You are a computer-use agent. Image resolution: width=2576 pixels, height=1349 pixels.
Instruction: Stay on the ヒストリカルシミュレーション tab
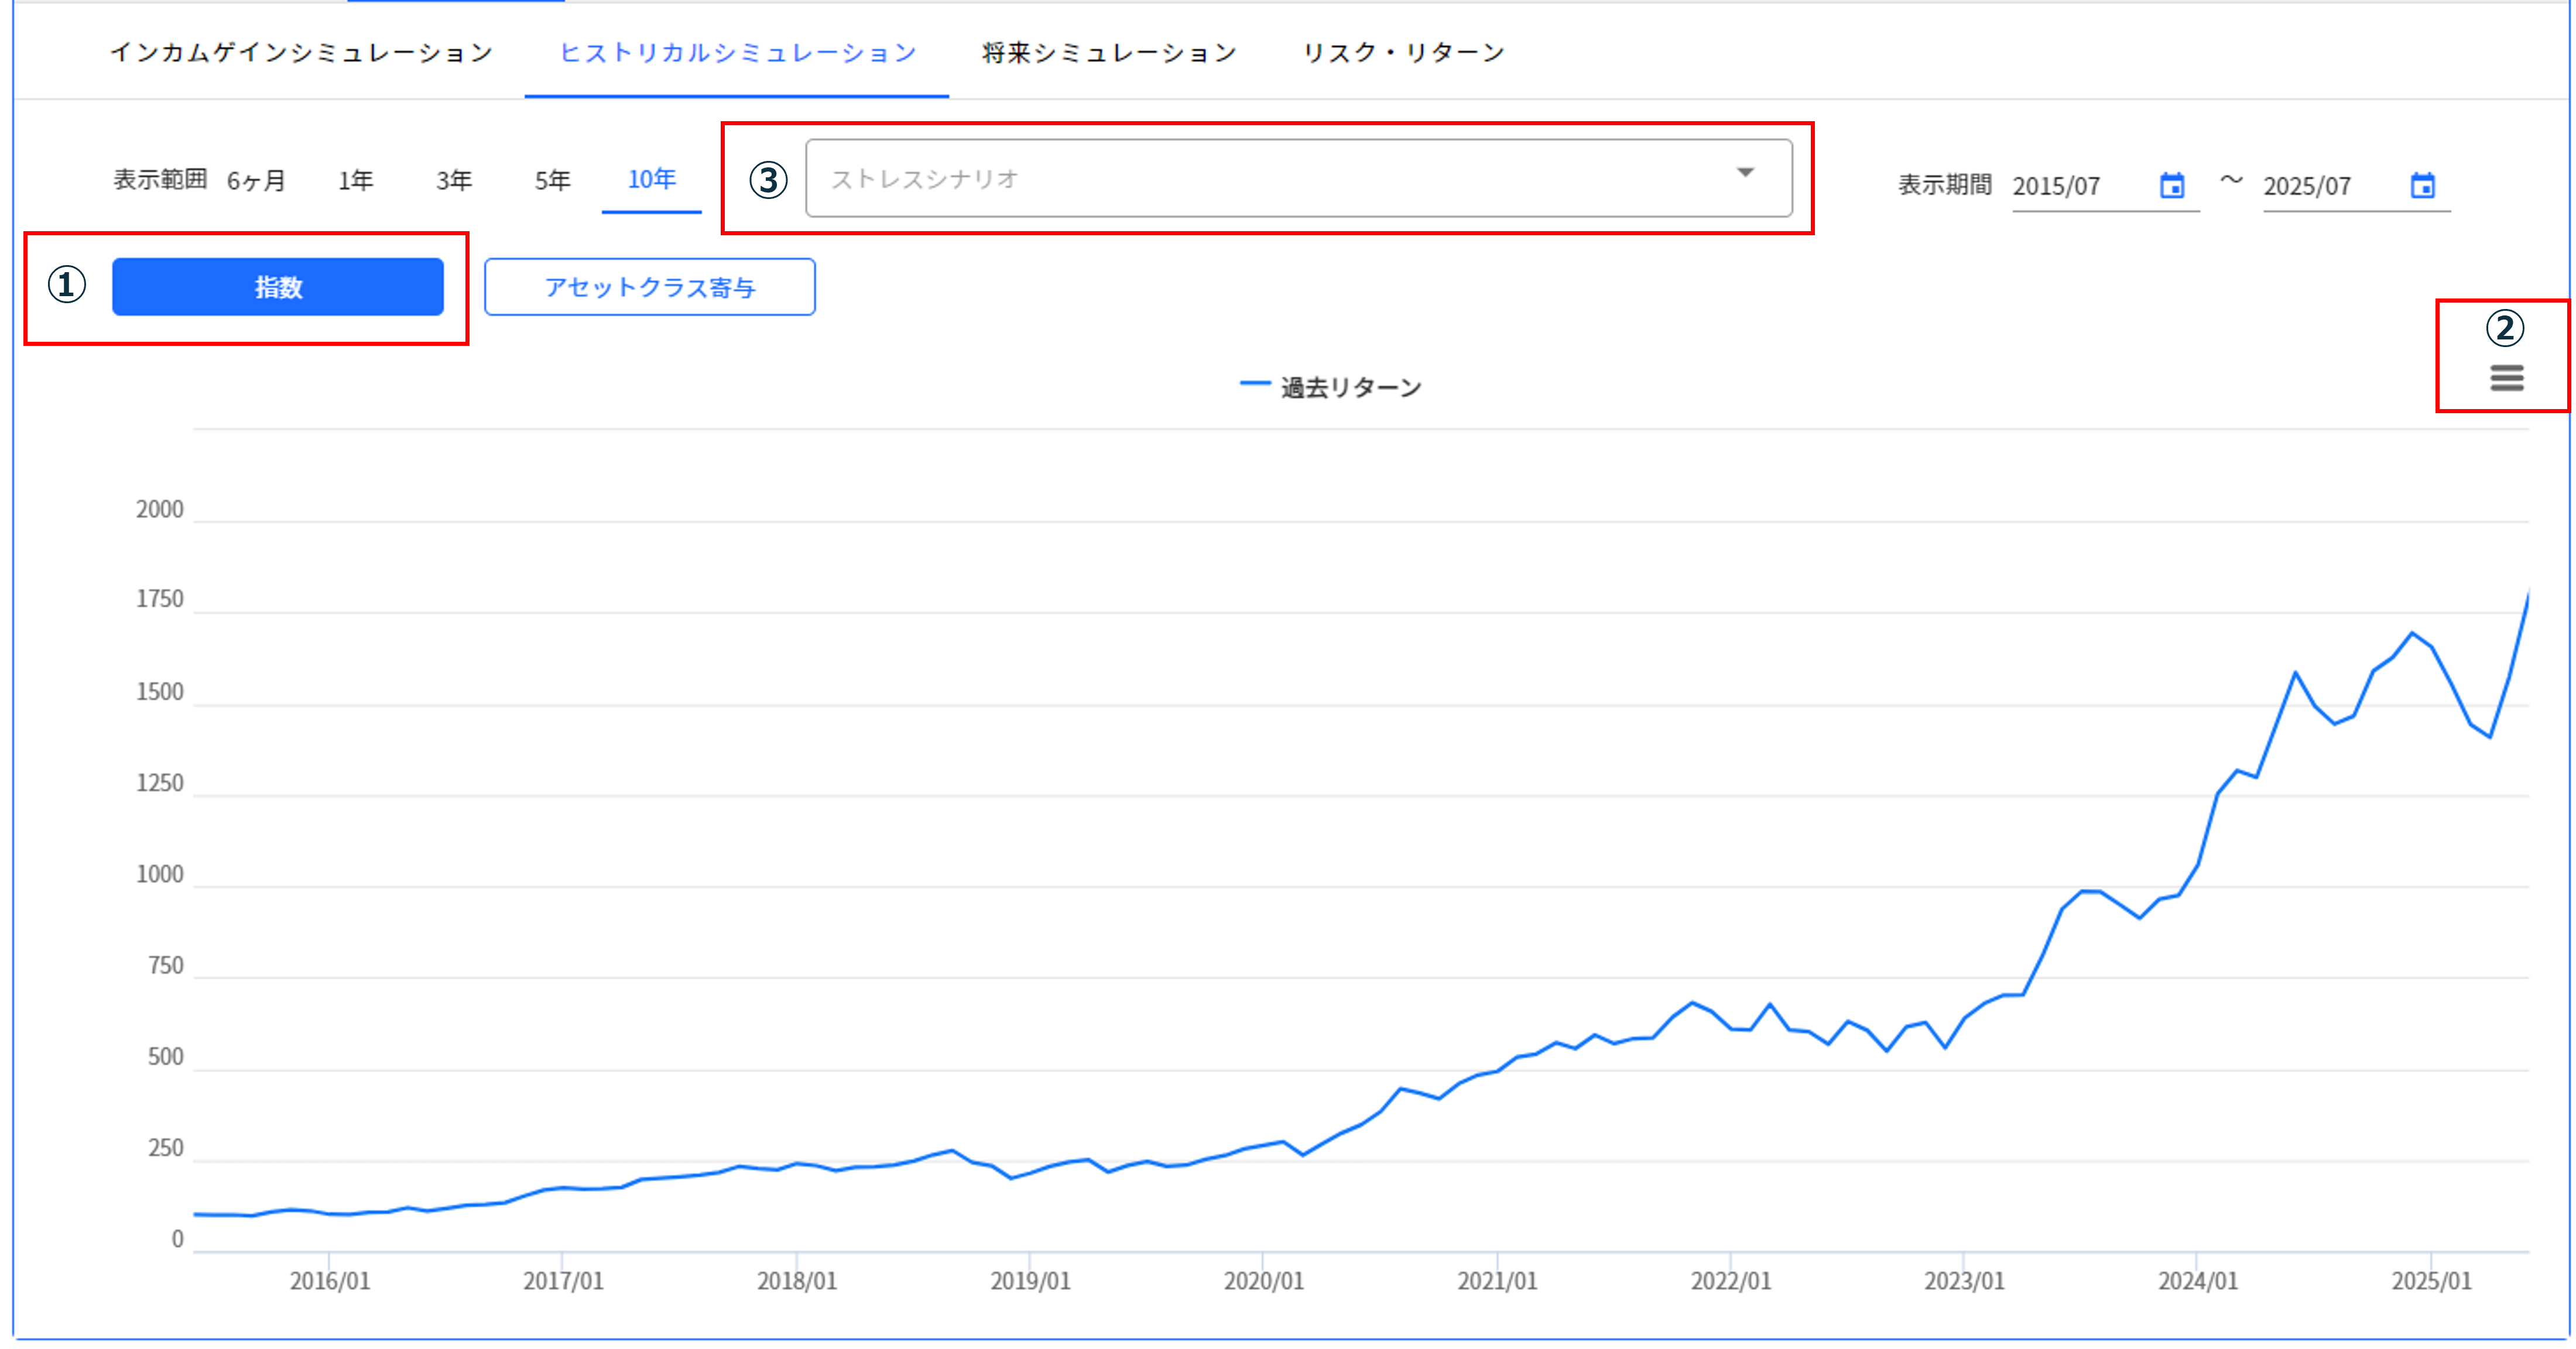tap(737, 52)
